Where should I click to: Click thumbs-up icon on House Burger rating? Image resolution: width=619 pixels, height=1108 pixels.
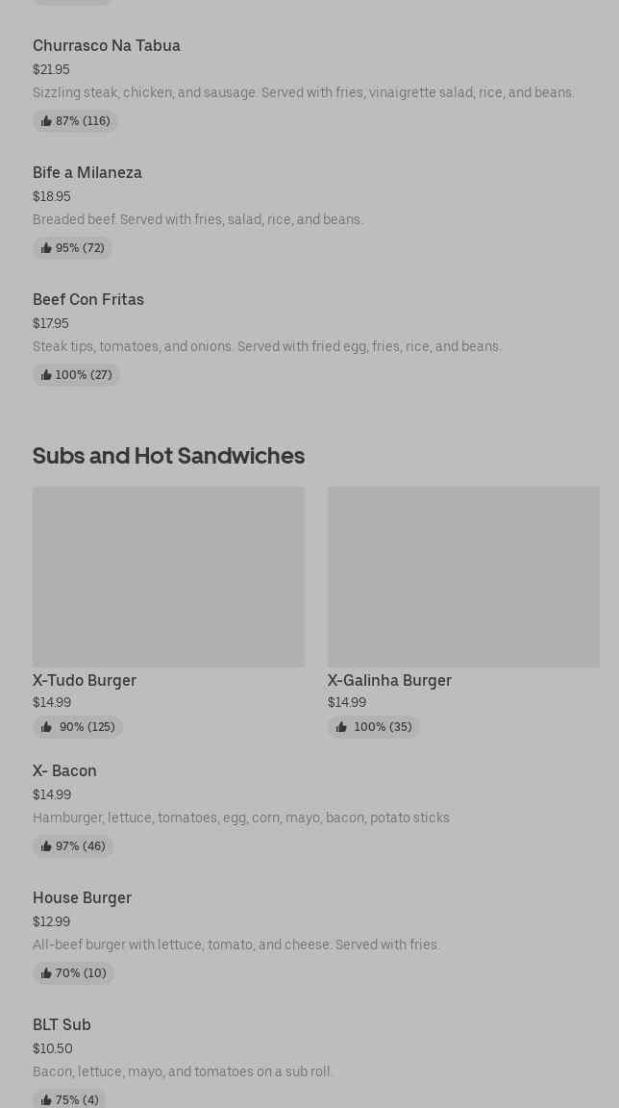pyautogui.click(x=46, y=973)
